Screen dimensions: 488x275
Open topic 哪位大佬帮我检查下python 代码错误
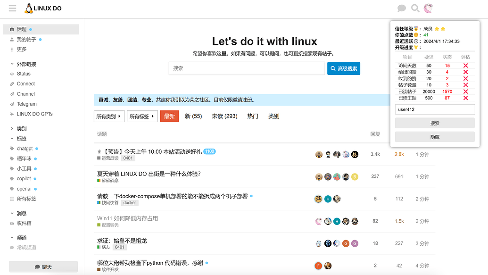150,263
